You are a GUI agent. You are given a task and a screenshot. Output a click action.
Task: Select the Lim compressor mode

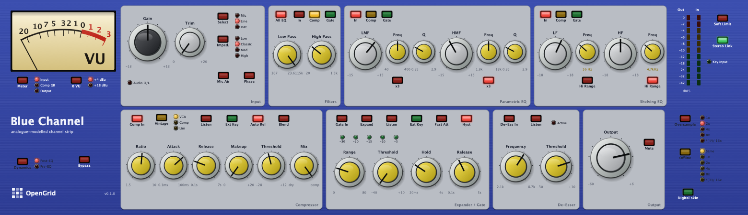pyautogui.click(x=175, y=128)
